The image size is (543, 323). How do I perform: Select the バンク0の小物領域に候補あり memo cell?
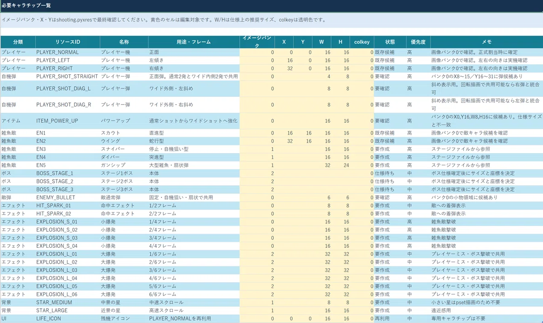486,198
